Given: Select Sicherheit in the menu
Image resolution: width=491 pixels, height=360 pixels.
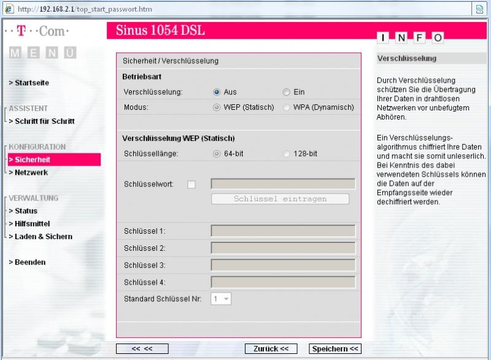Looking at the screenshot, I should point(54,159).
